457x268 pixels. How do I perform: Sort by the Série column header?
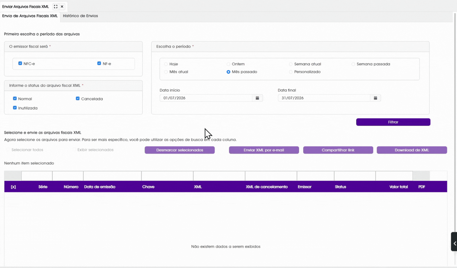43,187
